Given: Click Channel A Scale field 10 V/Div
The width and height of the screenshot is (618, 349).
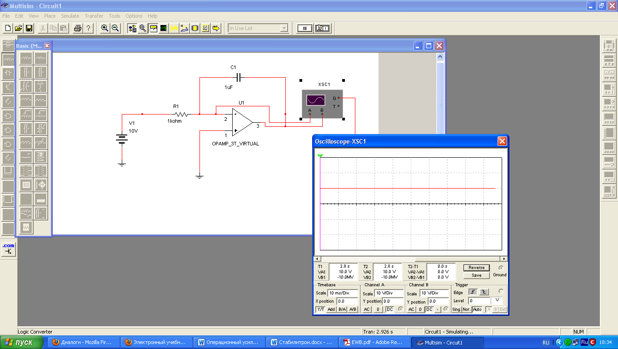Looking at the screenshot, I should 389,293.
